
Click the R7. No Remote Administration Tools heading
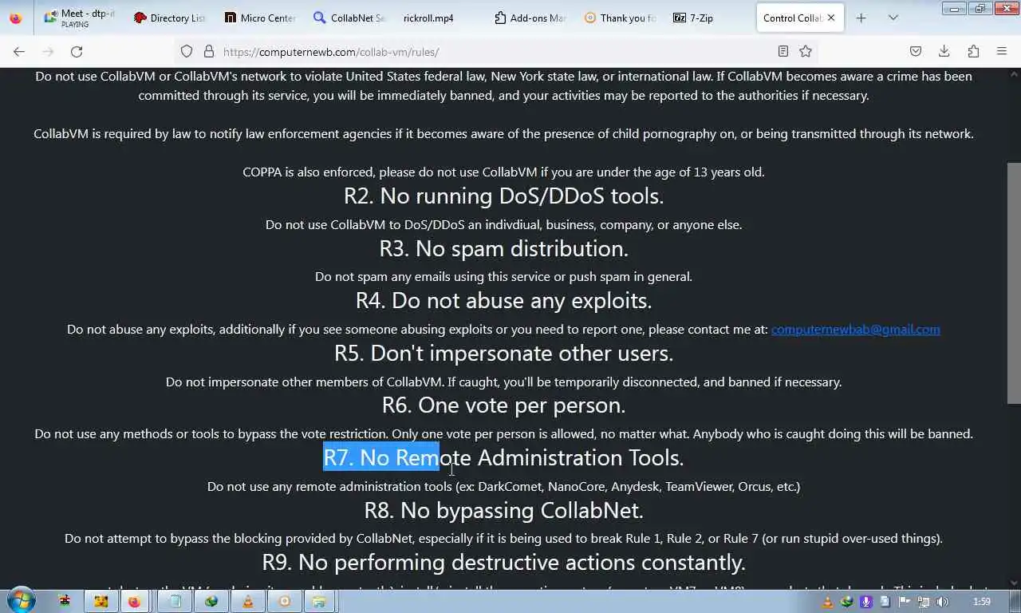(x=503, y=457)
